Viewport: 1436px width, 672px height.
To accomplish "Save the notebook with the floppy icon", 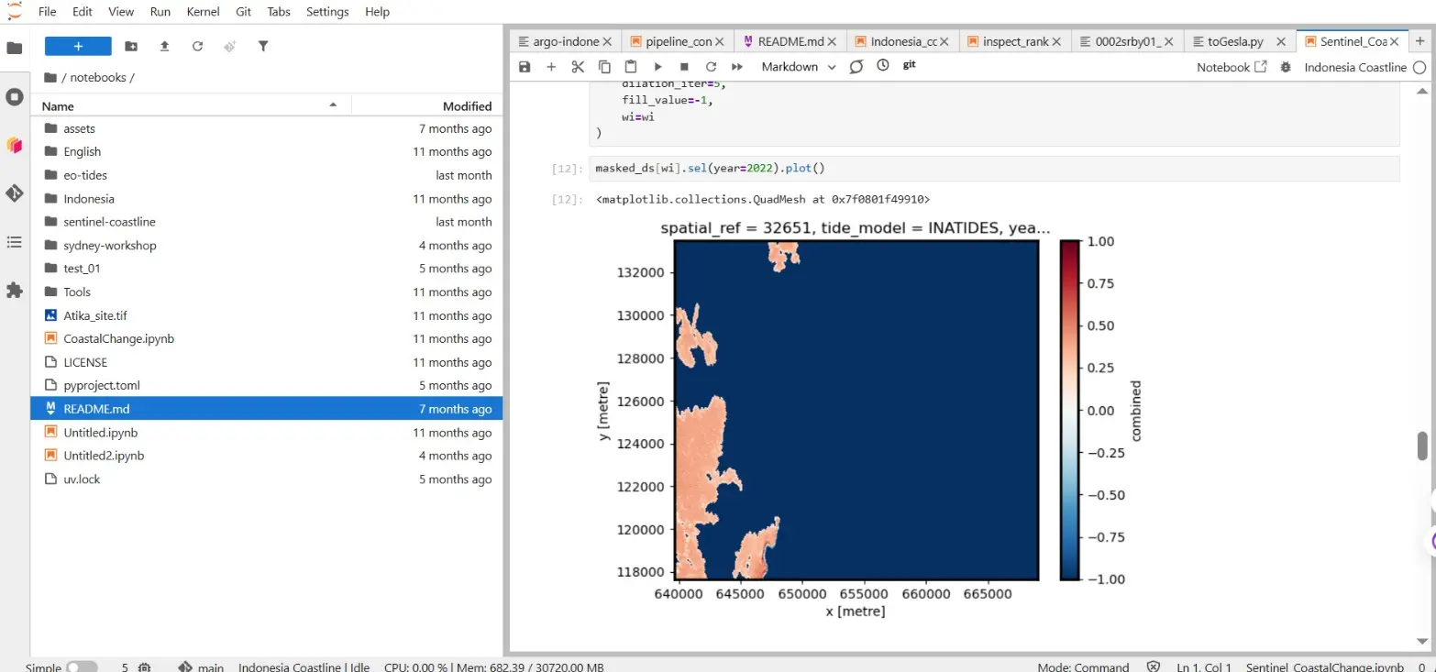I will point(525,67).
